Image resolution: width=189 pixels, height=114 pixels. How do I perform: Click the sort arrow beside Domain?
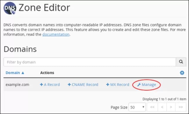coord(23,73)
